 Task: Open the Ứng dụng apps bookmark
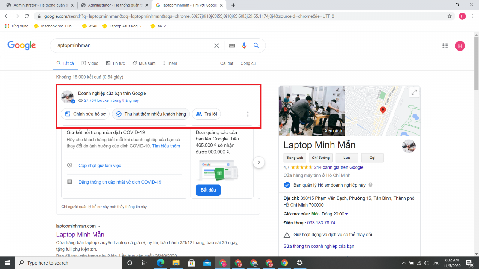17,26
